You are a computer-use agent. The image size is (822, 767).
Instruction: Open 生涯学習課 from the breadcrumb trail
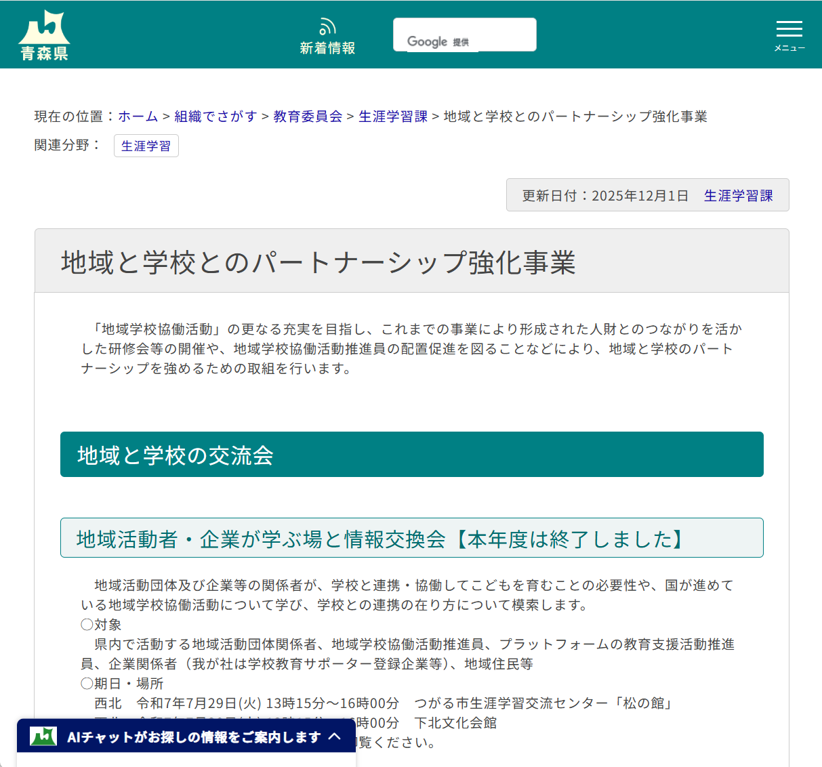click(392, 117)
